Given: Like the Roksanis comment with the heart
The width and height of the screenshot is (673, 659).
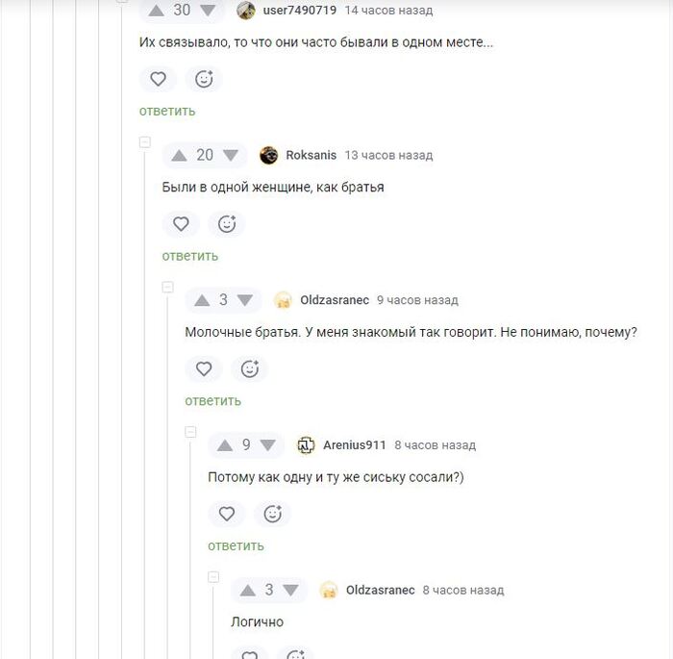Looking at the screenshot, I should click(181, 224).
